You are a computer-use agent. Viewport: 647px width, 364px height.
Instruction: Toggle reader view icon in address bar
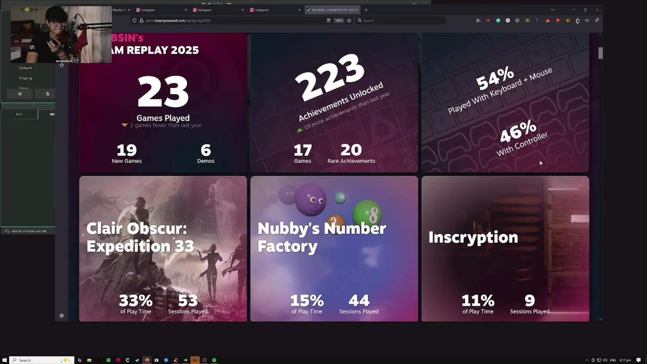pyautogui.click(x=329, y=21)
